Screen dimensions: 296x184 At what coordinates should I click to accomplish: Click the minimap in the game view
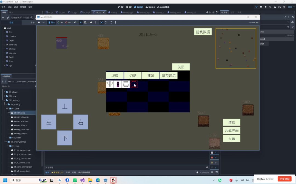point(236,48)
